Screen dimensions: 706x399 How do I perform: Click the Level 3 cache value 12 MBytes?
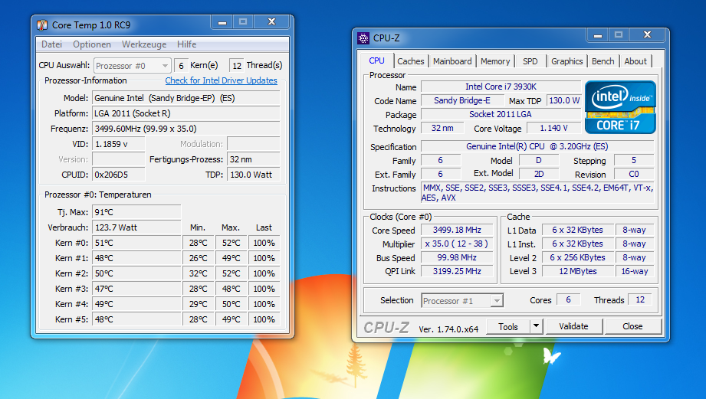(578, 271)
